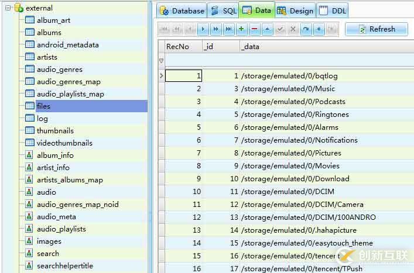Image resolution: width=414 pixels, height=273 pixels.
Task: Collapse the external database tree node
Action: (8, 8)
